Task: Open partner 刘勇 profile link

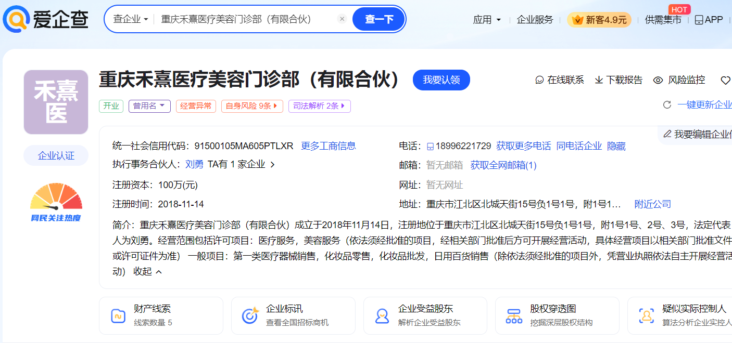Action: click(x=194, y=165)
